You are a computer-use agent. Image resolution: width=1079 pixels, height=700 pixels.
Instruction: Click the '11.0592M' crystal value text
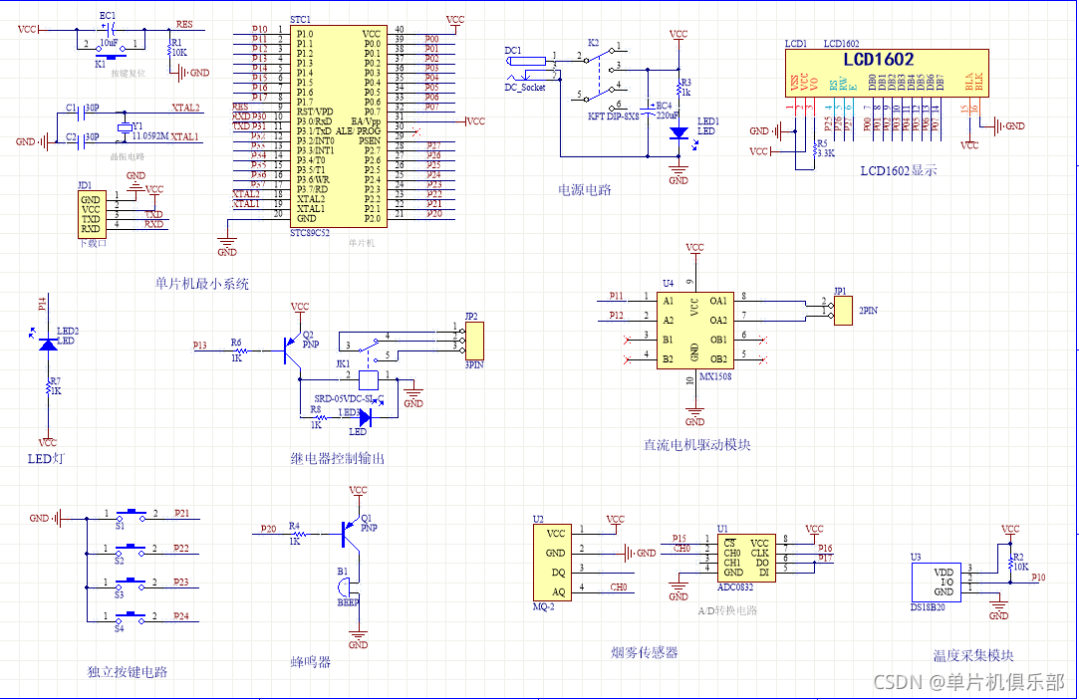[150, 136]
